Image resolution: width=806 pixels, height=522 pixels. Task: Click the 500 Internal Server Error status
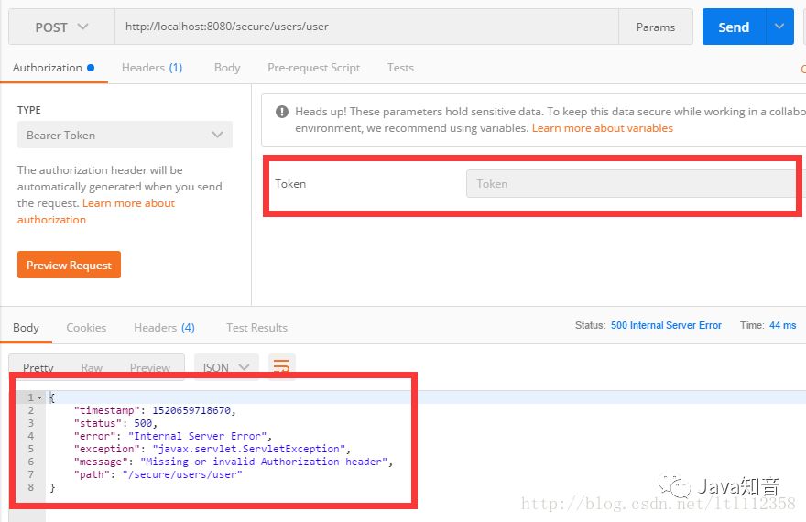click(x=666, y=325)
